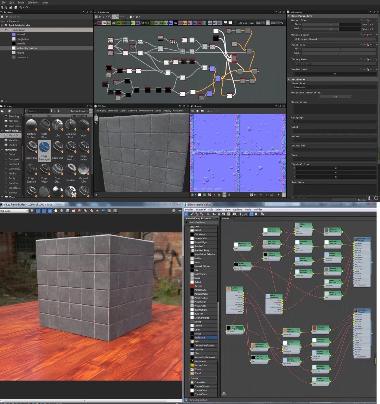380x404 pixels.
Task: Open the Output Format bits dropdown
Action: (x=334, y=39)
